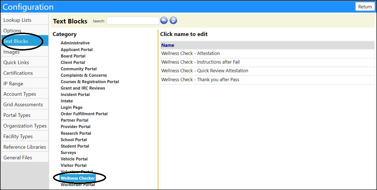
Task: Click the Return button
Action: [x=365, y=7]
